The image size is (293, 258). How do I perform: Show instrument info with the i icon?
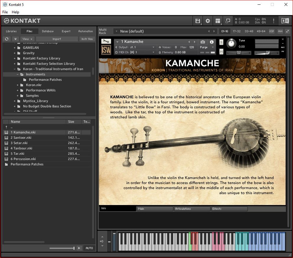tap(211, 42)
